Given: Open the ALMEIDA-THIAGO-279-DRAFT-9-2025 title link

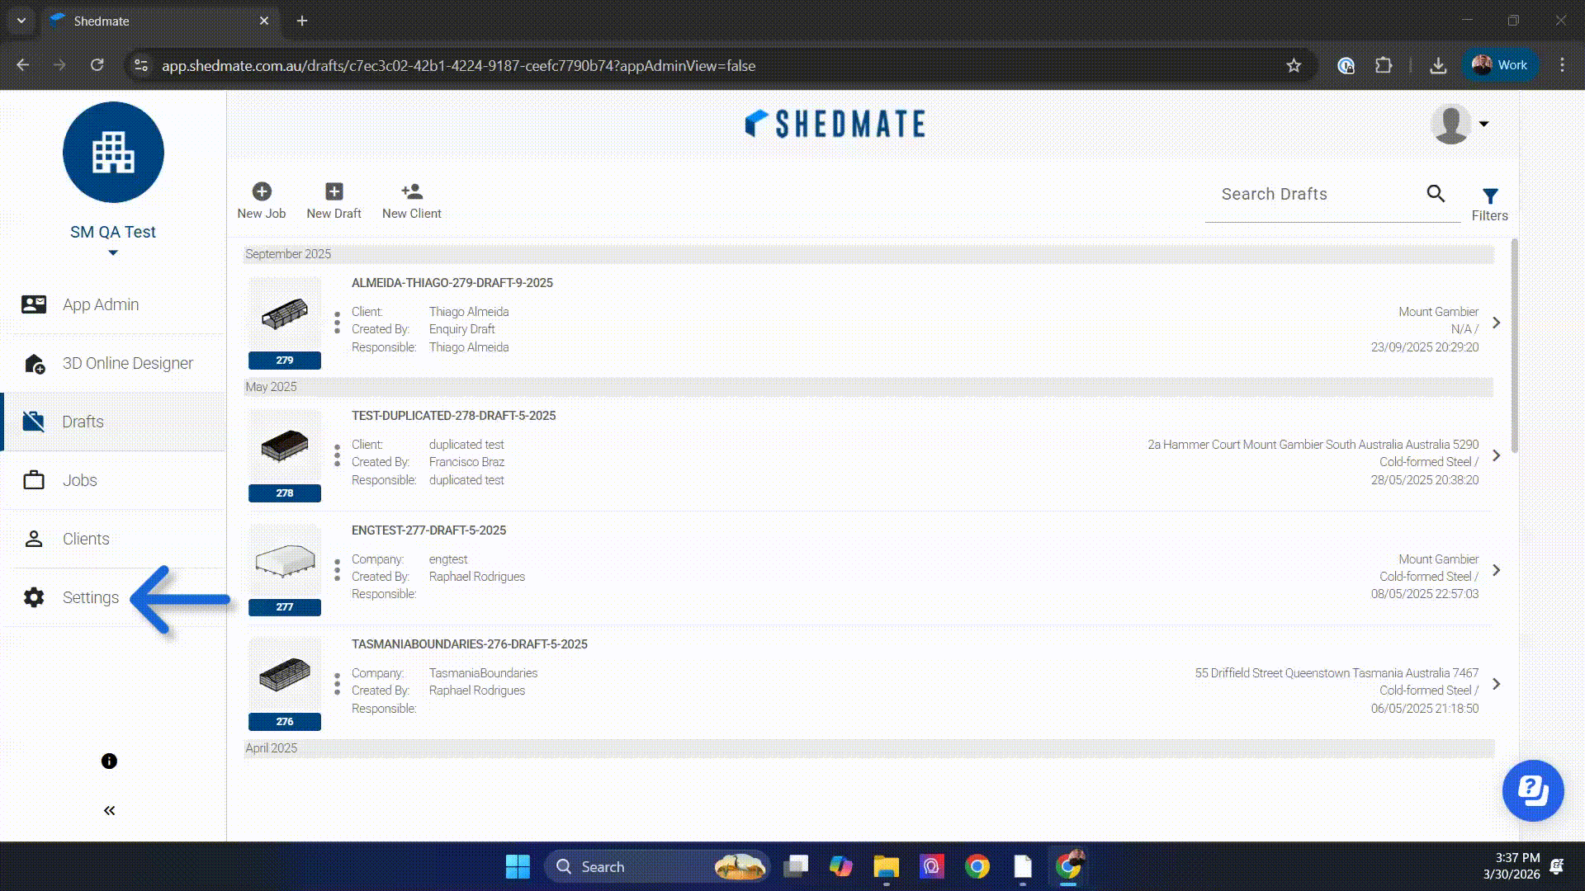Looking at the screenshot, I should pos(452,283).
